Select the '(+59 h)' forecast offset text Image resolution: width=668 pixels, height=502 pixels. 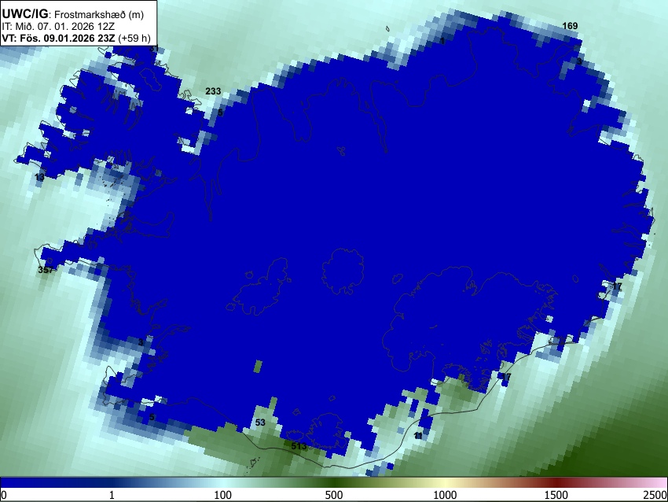[134, 39]
